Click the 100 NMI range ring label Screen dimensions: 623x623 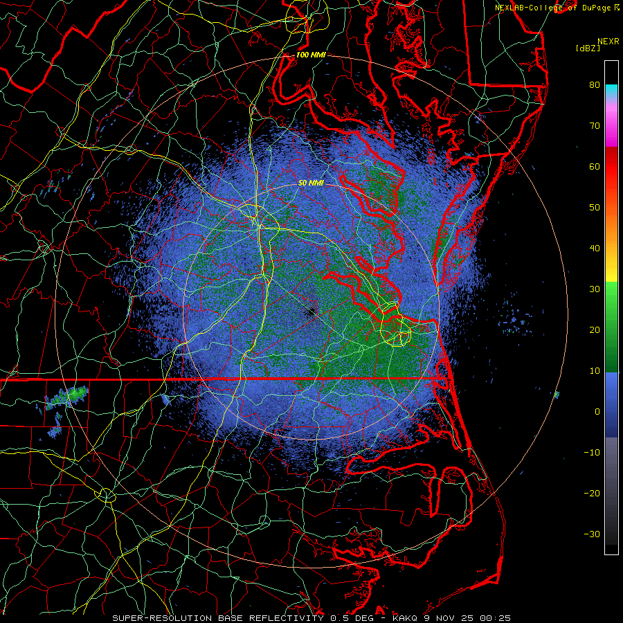click(x=311, y=55)
